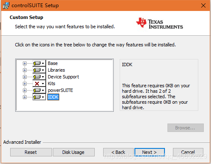Open the powerSUITE feature install-state icon

[39, 90]
